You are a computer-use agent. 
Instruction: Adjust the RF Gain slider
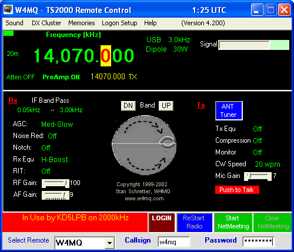pos(55,183)
